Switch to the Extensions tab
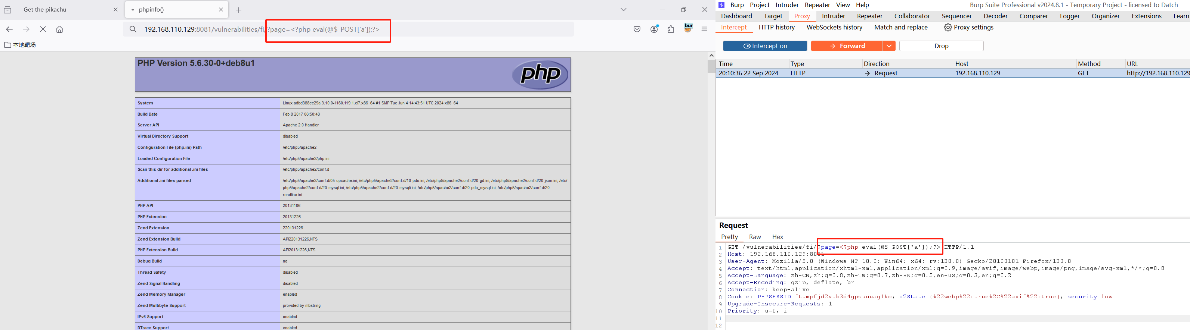Screen dimensions: 1190x330 (1146, 16)
